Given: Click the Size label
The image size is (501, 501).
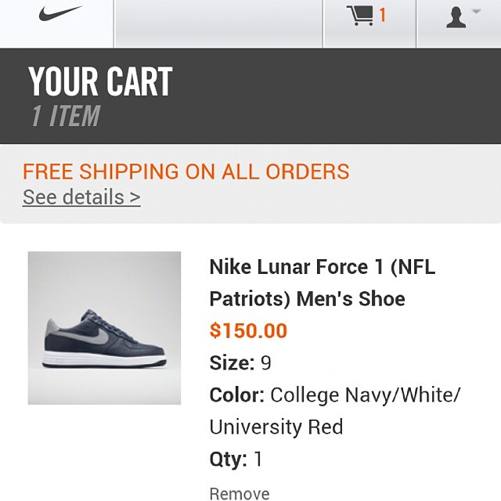Looking at the screenshot, I should pos(232,363).
